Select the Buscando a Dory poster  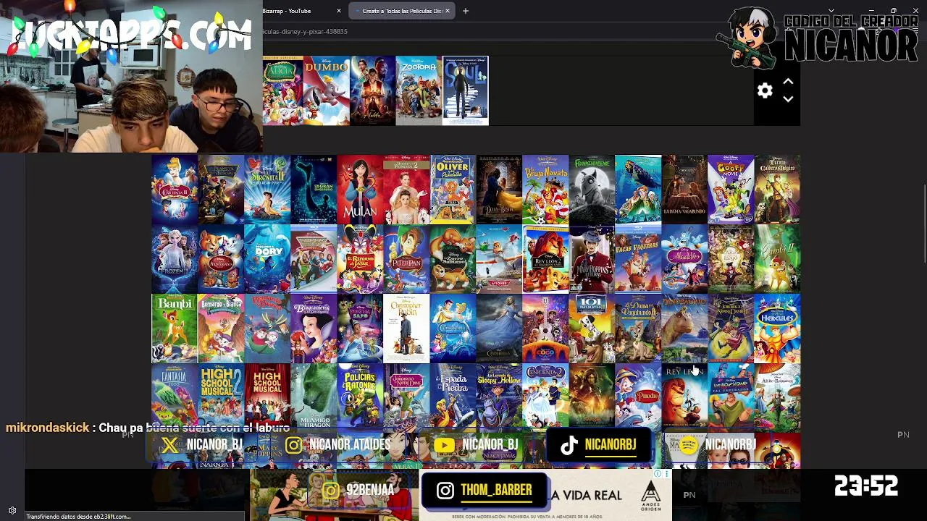point(267,258)
